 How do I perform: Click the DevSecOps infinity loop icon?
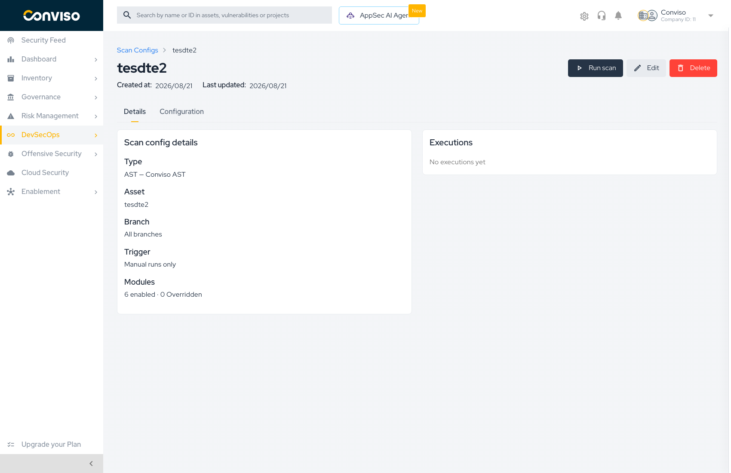click(11, 135)
